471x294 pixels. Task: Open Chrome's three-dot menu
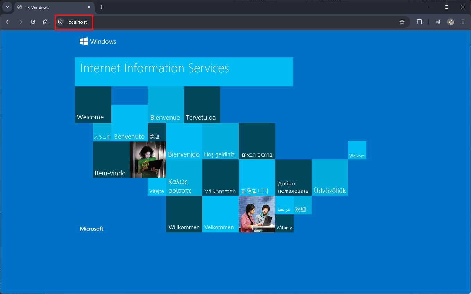coord(463,22)
